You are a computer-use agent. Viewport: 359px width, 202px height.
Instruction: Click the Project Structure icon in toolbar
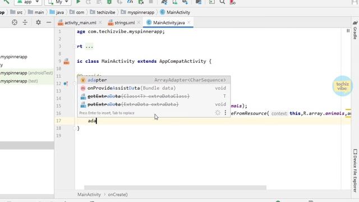(199, 2)
